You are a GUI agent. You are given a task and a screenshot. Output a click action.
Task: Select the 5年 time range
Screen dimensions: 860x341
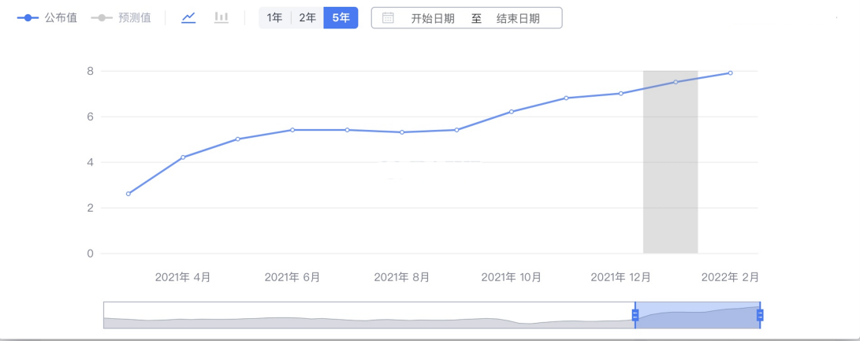click(341, 17)
